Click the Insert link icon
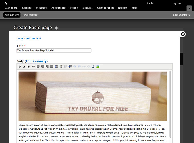The height and width of the screenshot is (143, 194). 84,67
